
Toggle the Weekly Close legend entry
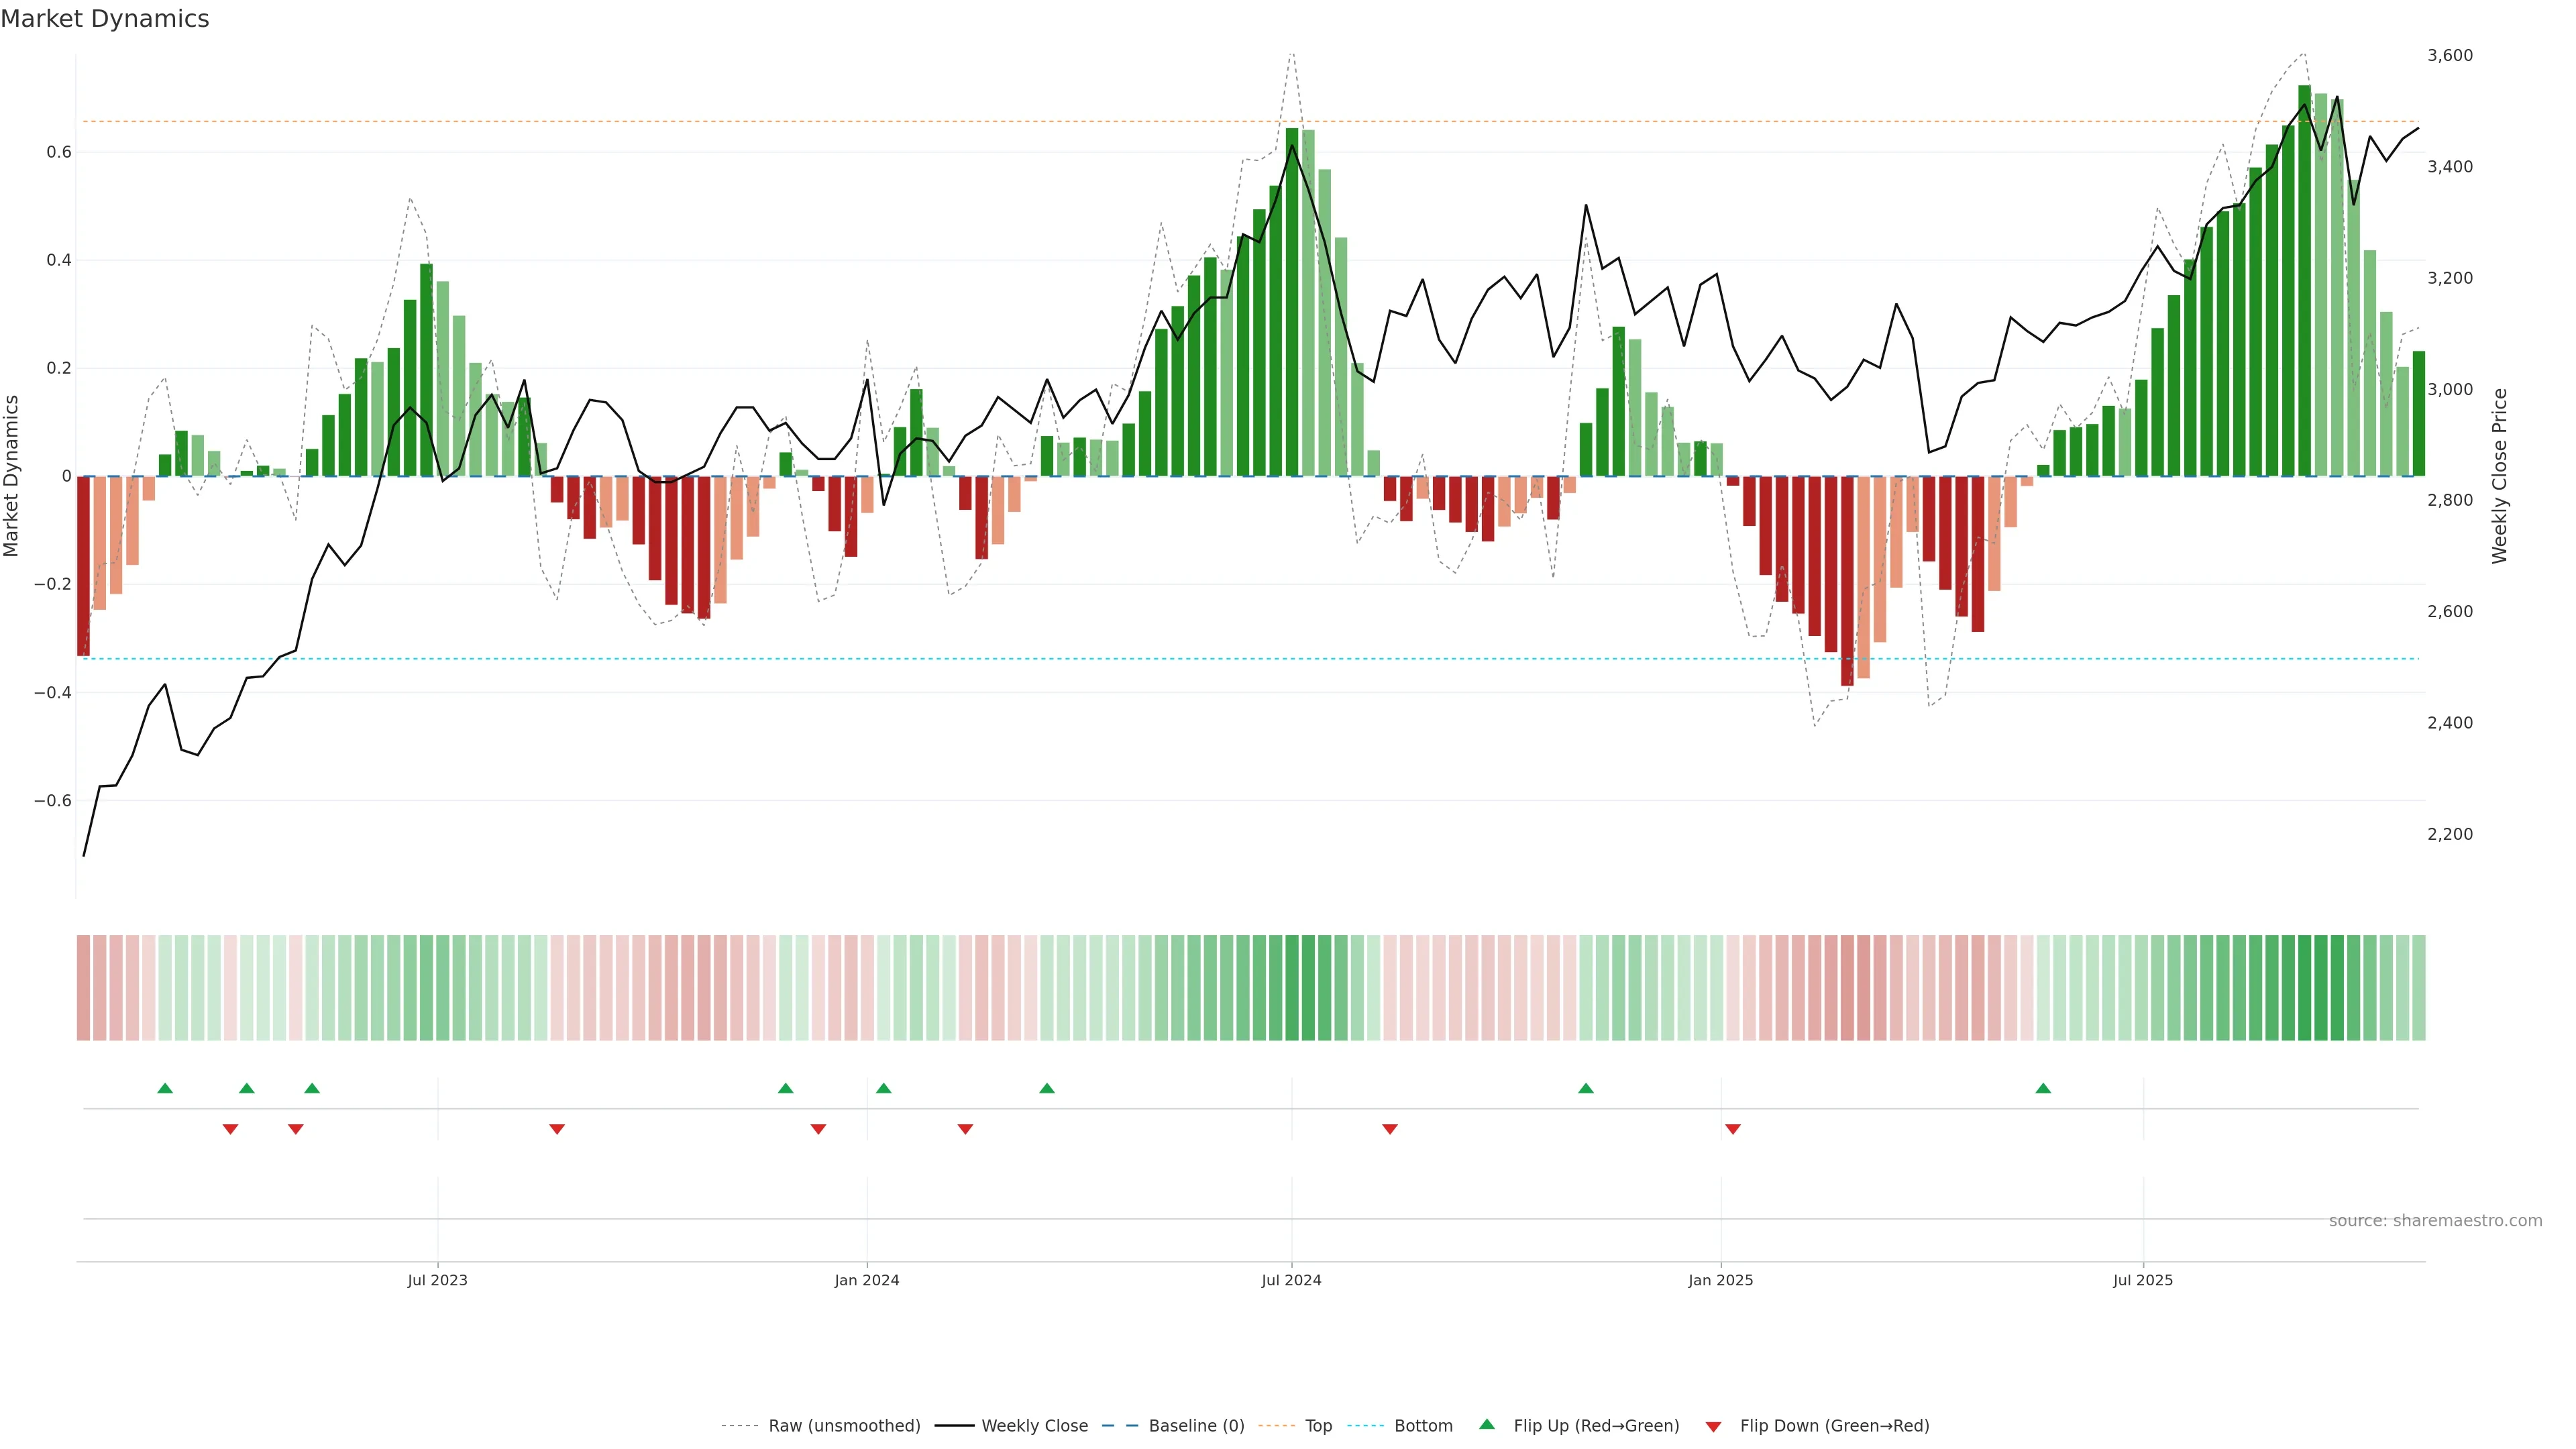pos(1034,1426)
